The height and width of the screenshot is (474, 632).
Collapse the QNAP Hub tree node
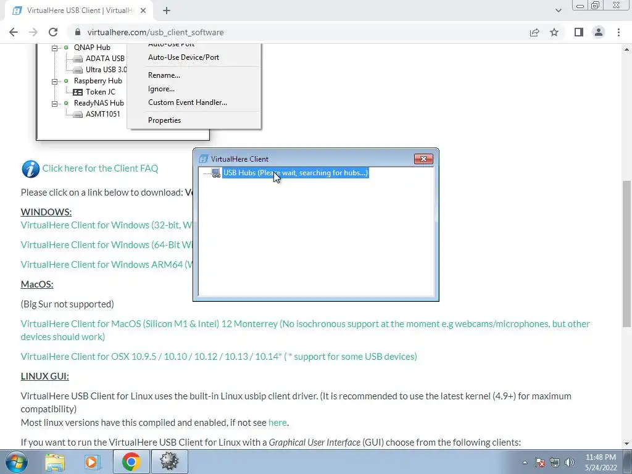pos(54,48)
